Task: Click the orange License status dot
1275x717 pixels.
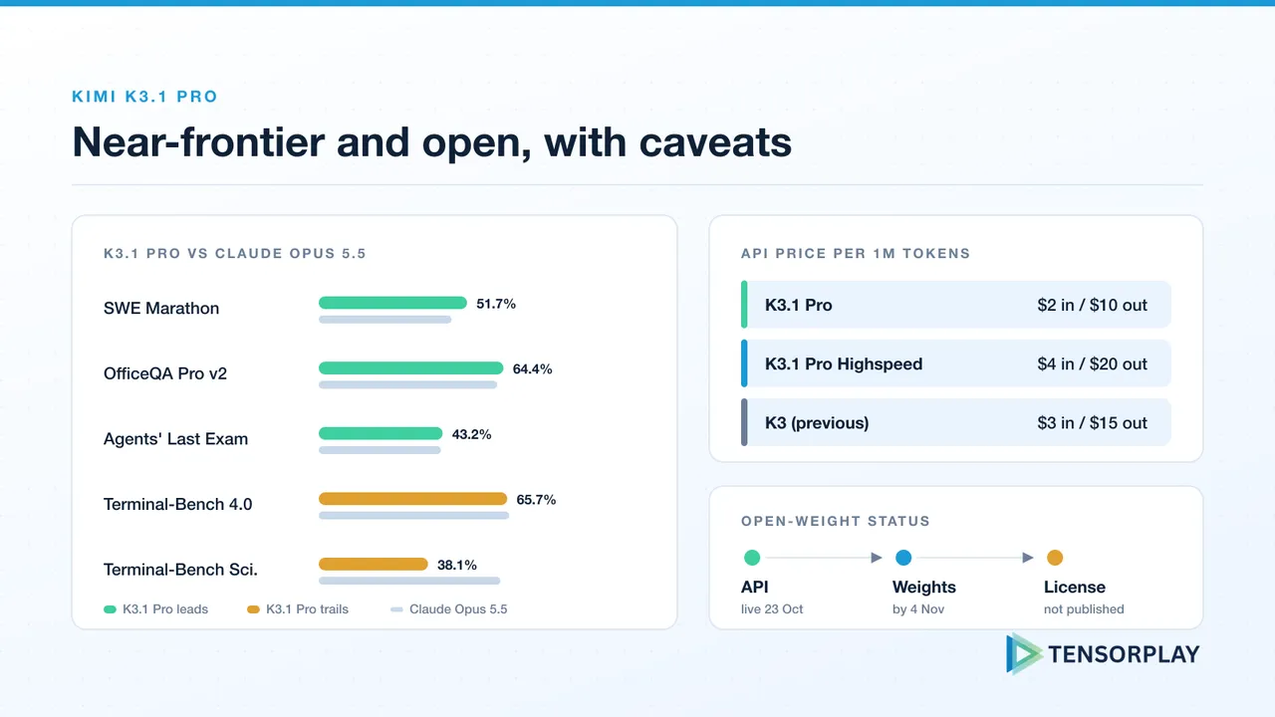Action: [1055, 558]
